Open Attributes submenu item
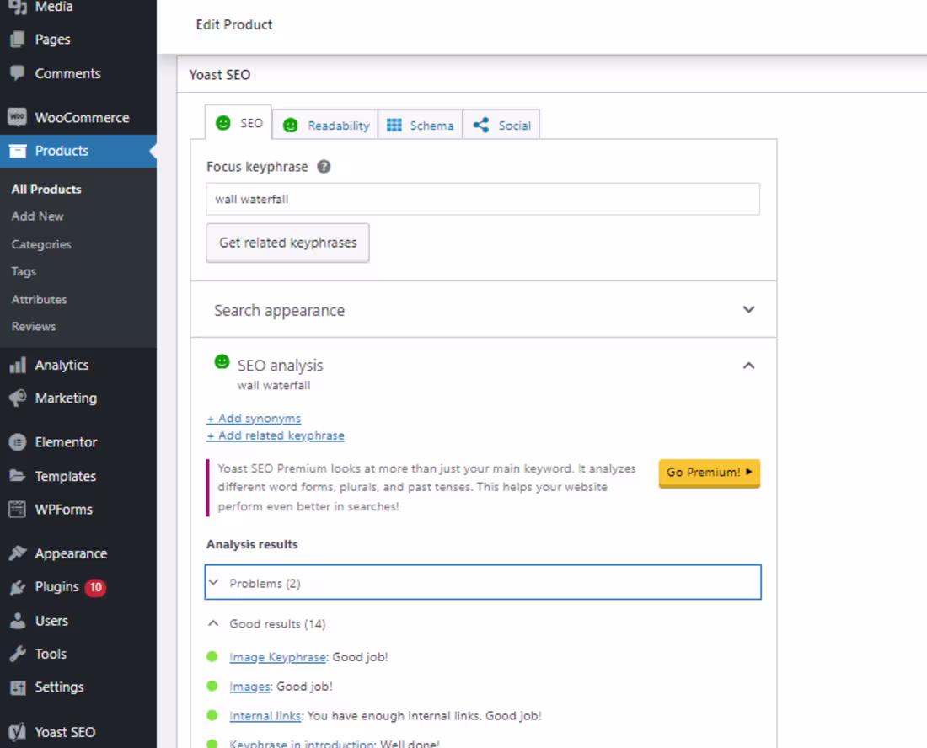The height and width of the screenshot is (748, 927). pos(39,299)
